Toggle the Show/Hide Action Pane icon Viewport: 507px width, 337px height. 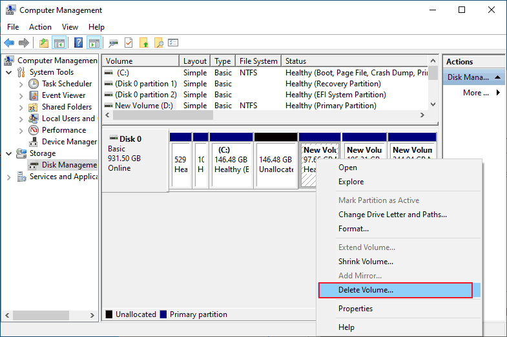(x=94, y=43)
